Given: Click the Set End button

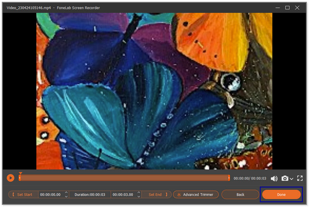Looking at the screenshot, I should click(x=157, y=195).
